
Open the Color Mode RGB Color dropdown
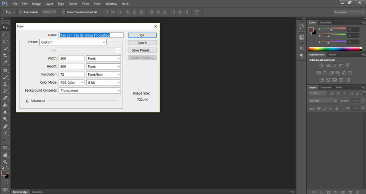click(x=71, y=82)
